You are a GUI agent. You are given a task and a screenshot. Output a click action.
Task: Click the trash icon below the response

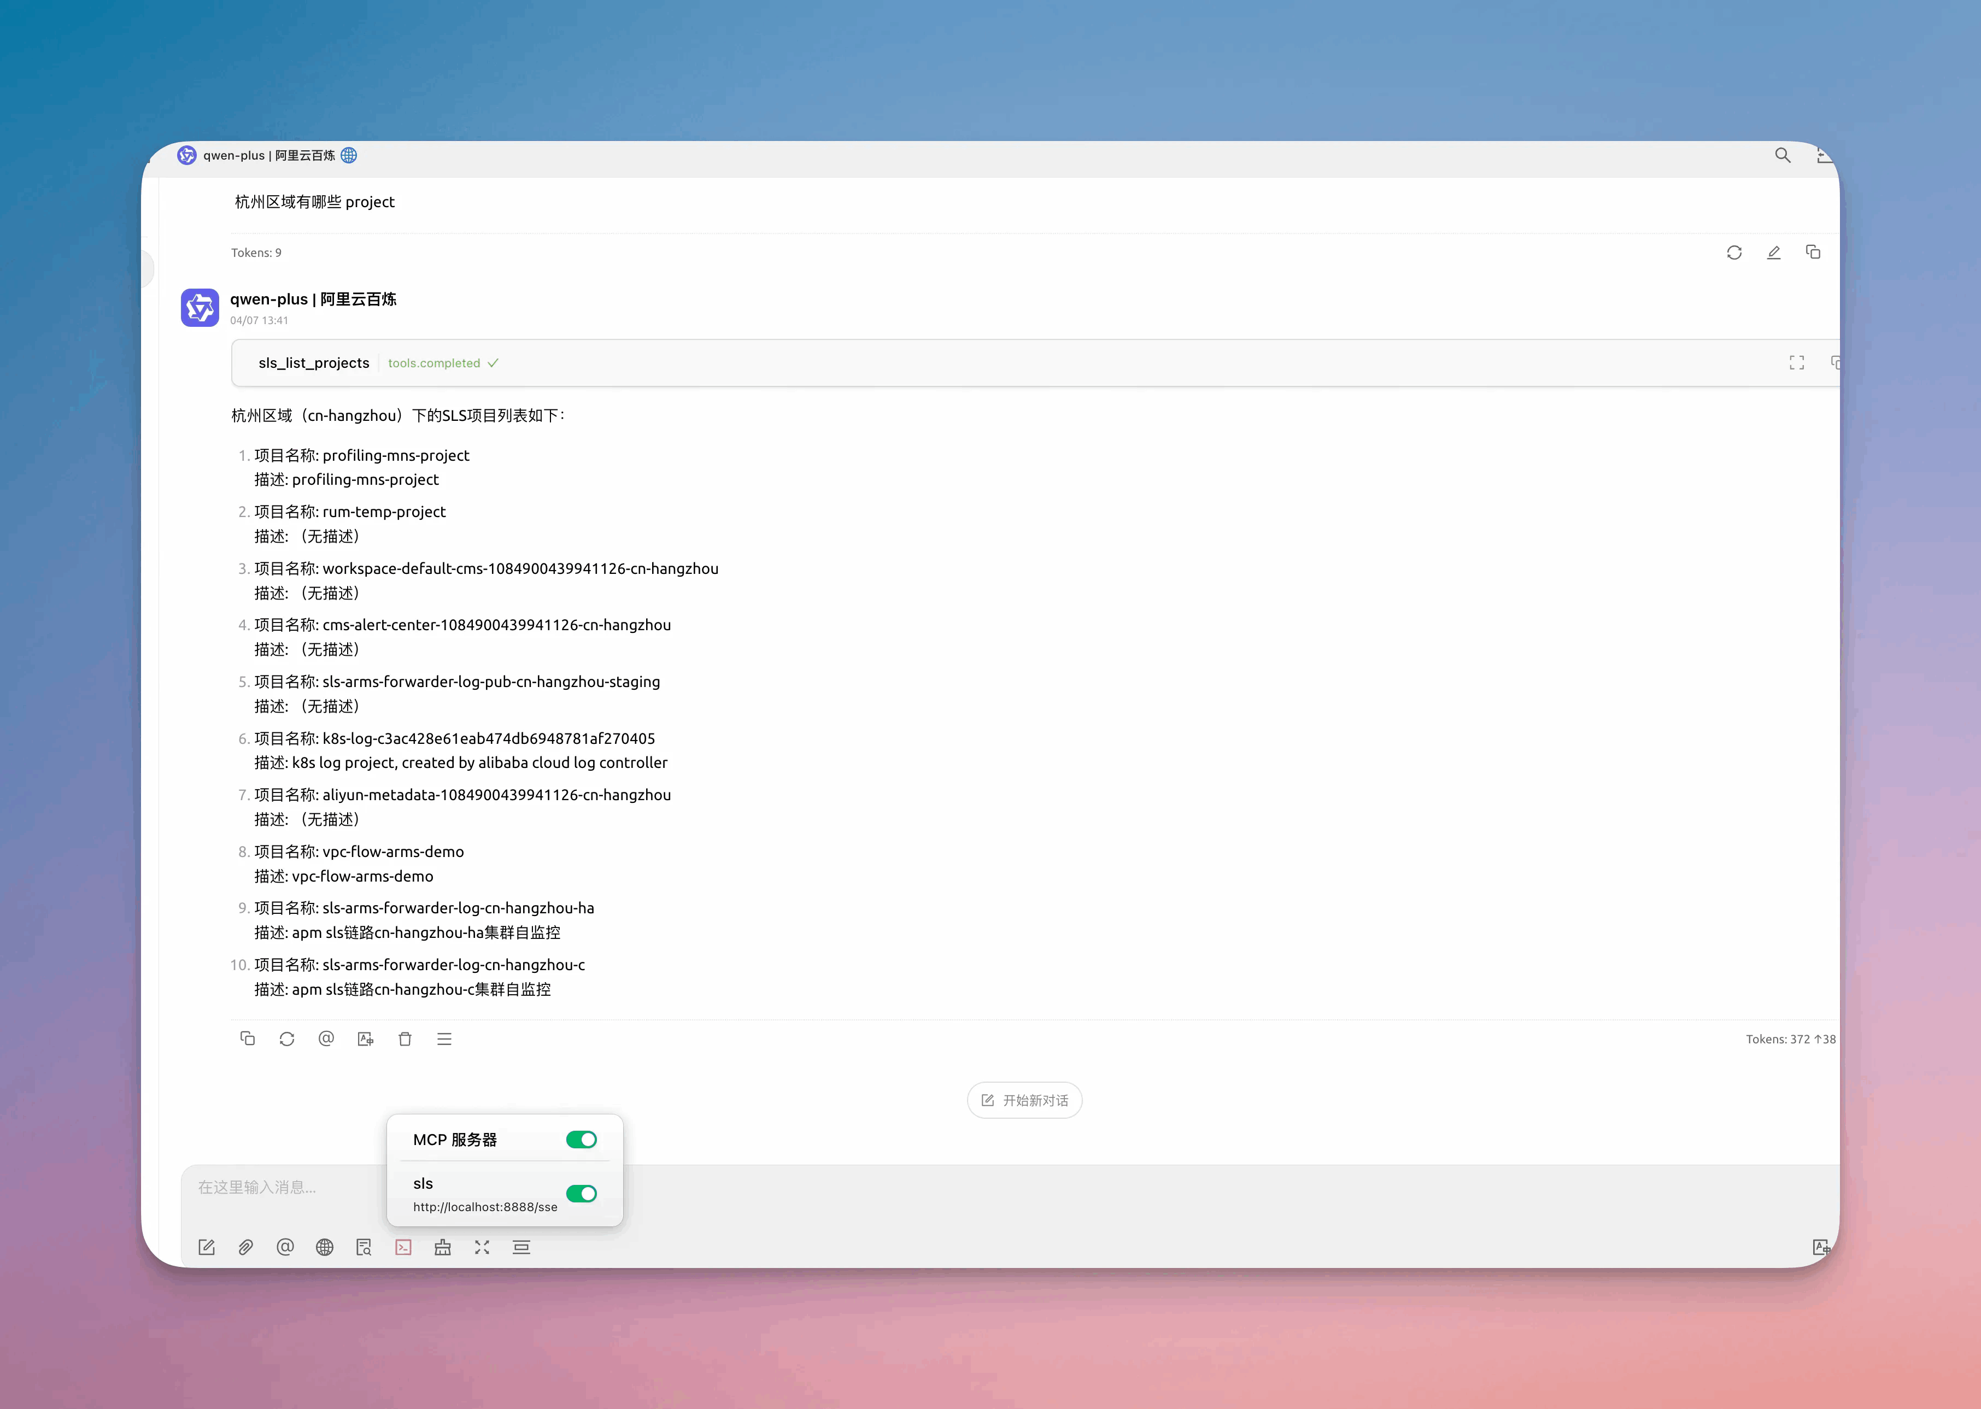(405, 1038)
